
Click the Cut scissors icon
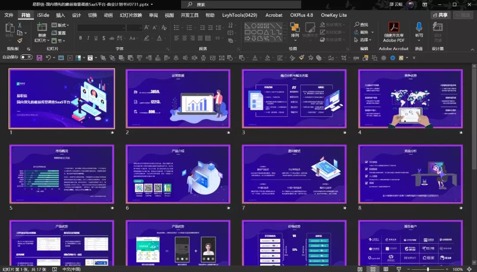[x=20, y=25]
